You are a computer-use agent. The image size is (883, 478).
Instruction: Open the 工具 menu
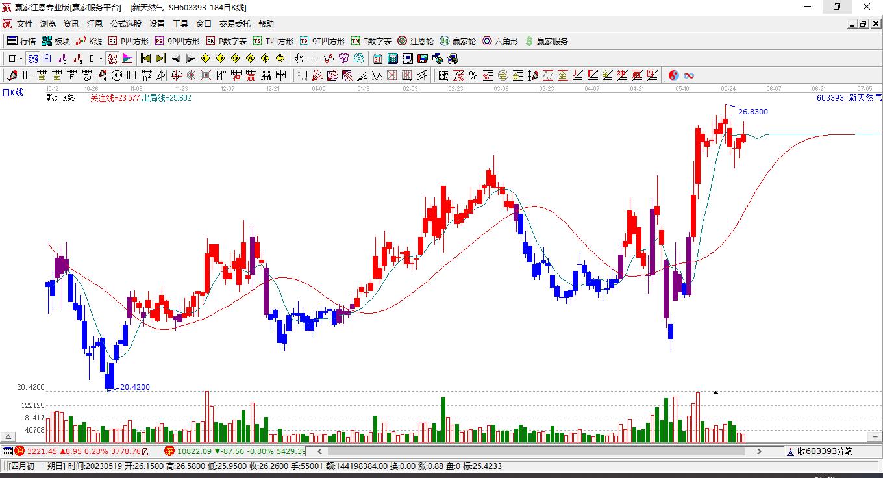point(180,24)
